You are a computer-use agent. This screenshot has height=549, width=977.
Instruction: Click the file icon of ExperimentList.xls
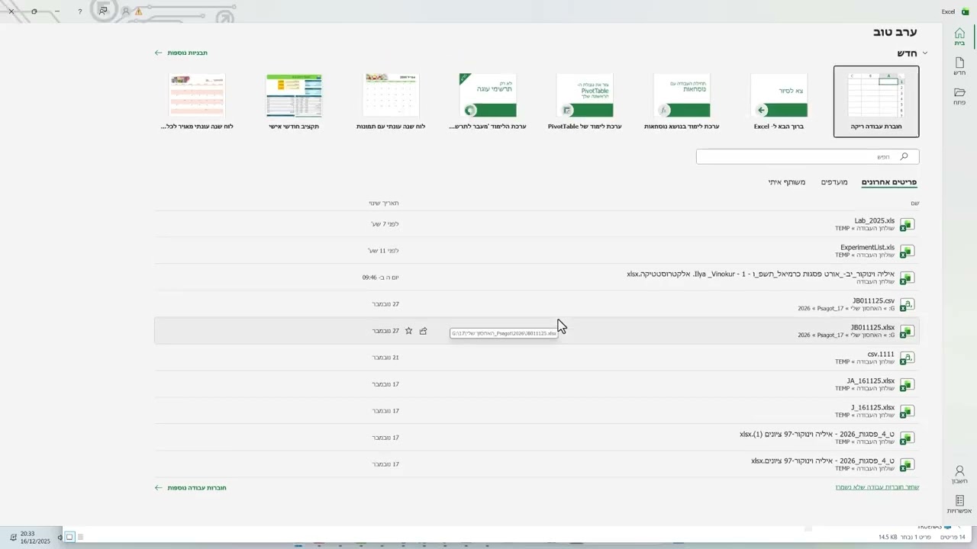point(907,251)
